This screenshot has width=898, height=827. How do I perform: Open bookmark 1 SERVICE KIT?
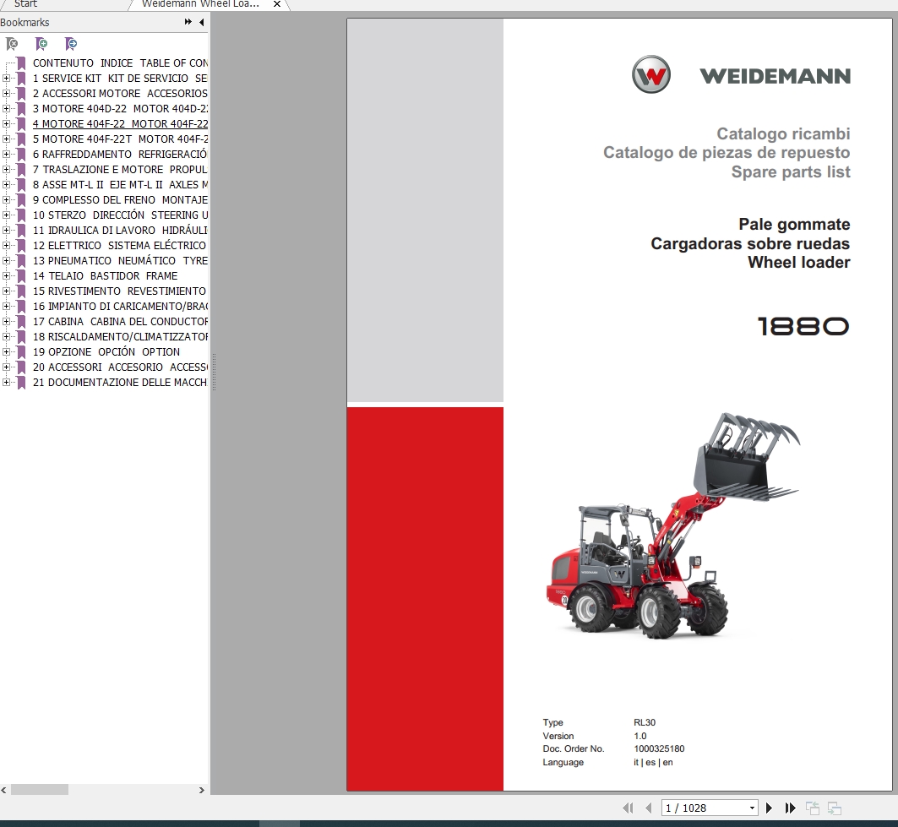pyautogui.click(x=120, y=79)
